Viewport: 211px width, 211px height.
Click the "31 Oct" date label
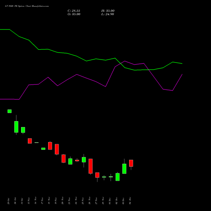coord(22,201)
